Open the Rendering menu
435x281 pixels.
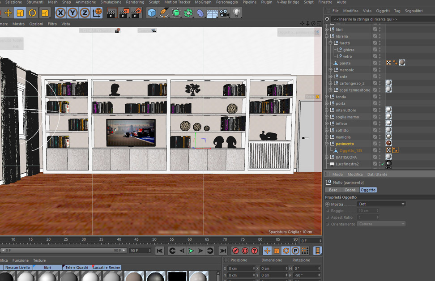135,2
